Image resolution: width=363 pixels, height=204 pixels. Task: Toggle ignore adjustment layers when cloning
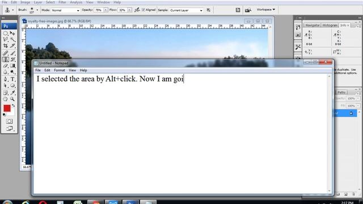tap(209, 10)
